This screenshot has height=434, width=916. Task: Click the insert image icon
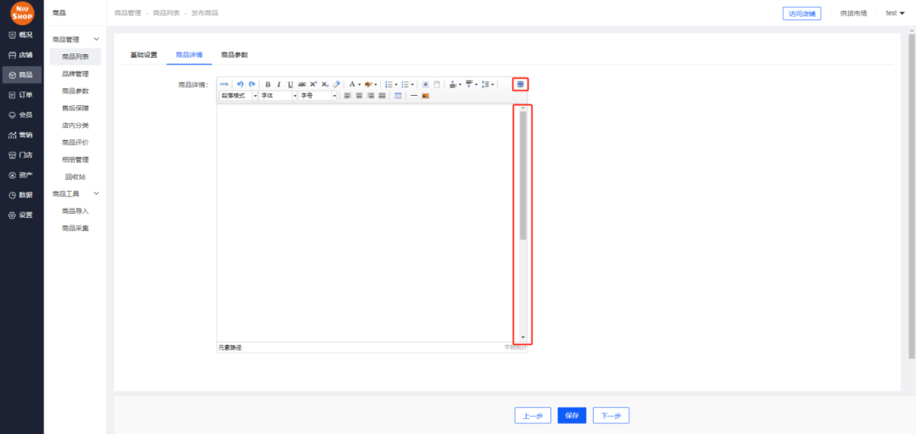(x=425, y=95)
